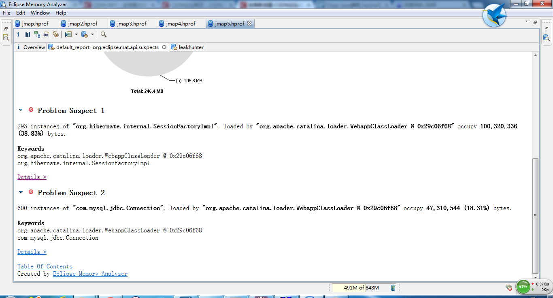Viewport: 553px width, 298px height.
Task: Click the Open Query Browser icon
Action: tap(85, 34)
